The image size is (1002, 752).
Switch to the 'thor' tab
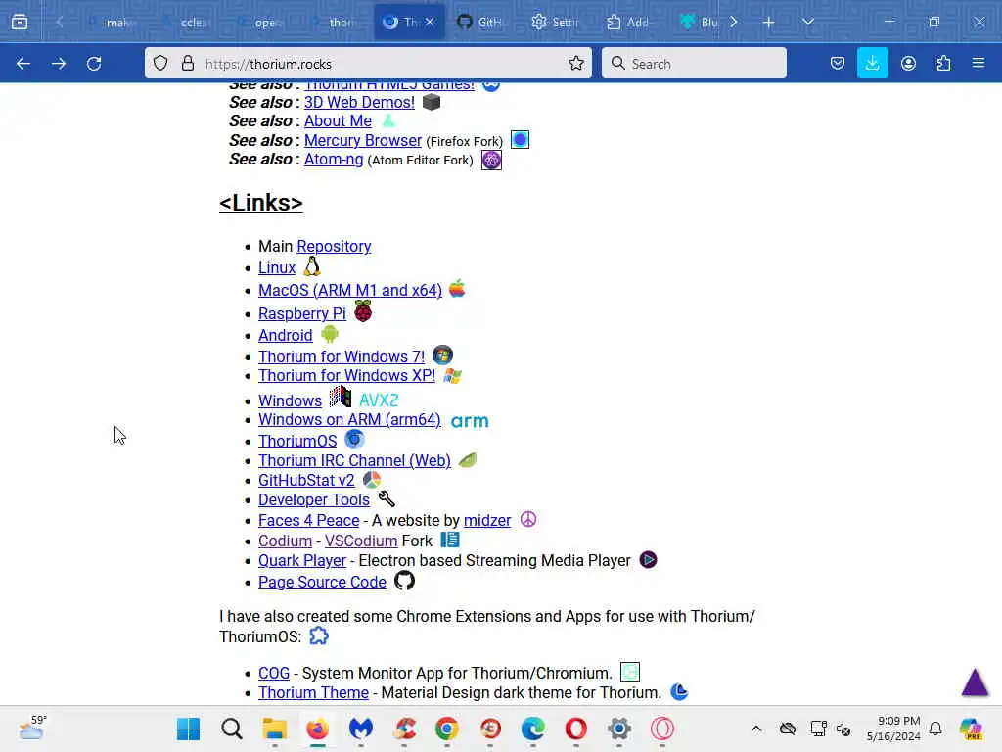(333, 22)
